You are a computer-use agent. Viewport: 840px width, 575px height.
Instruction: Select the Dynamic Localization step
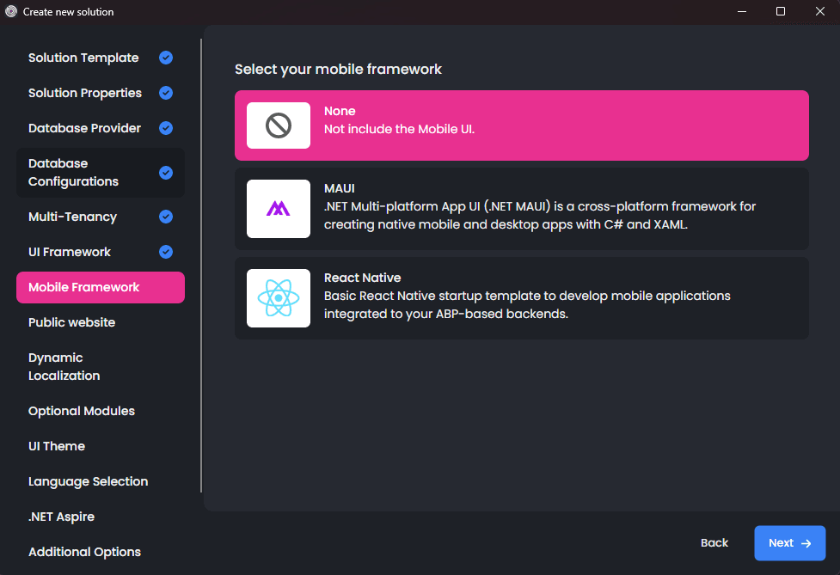[64, 366]
